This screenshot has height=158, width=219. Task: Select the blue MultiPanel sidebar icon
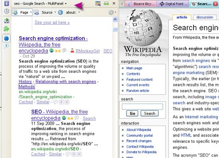6,38
